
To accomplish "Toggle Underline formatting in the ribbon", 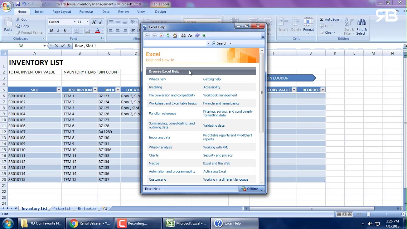I will 65,31.
